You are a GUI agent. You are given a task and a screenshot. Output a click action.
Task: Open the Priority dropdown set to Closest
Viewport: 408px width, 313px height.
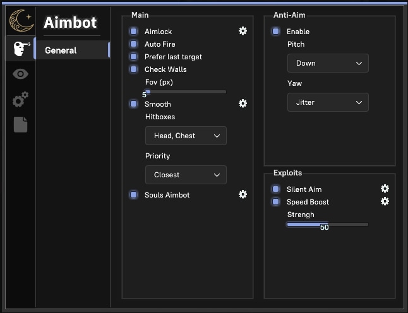click(186, 175)
